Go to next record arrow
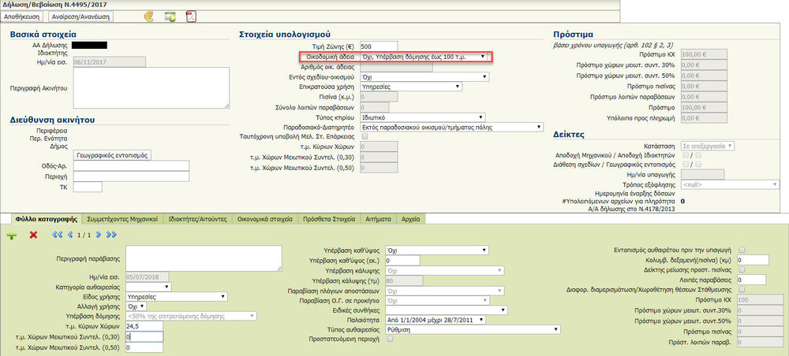The width and height of the screenshot is (789, 356). click(99, 235)
